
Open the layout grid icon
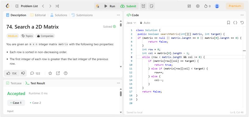point(189,6)
